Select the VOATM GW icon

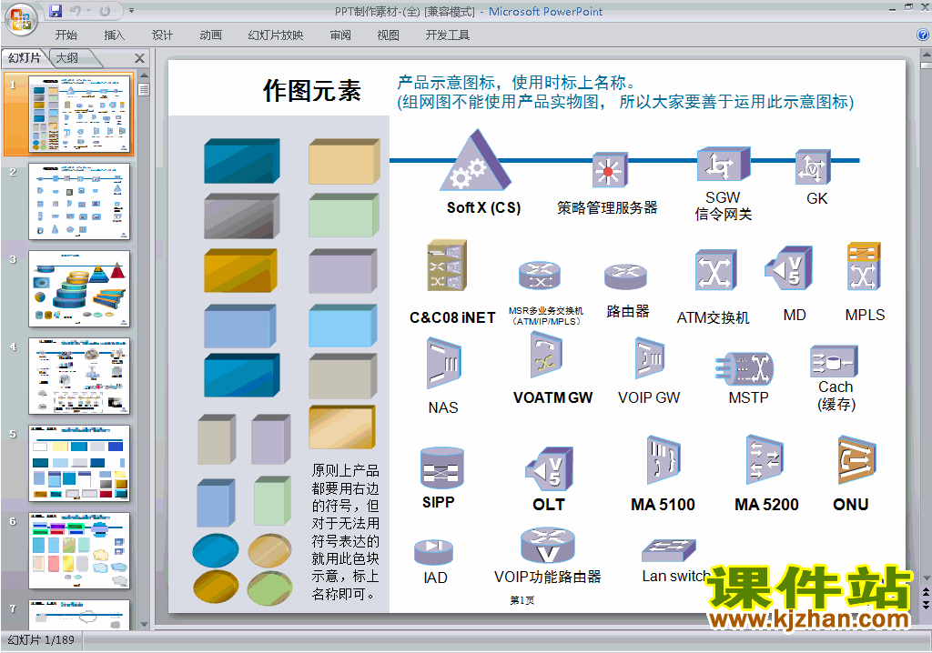[x=546, y=355]
